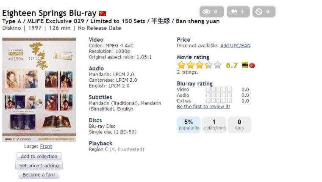The height and width of the screenshot is (182, 322).
Task: Click the Add to collection button
Action: 39,157
